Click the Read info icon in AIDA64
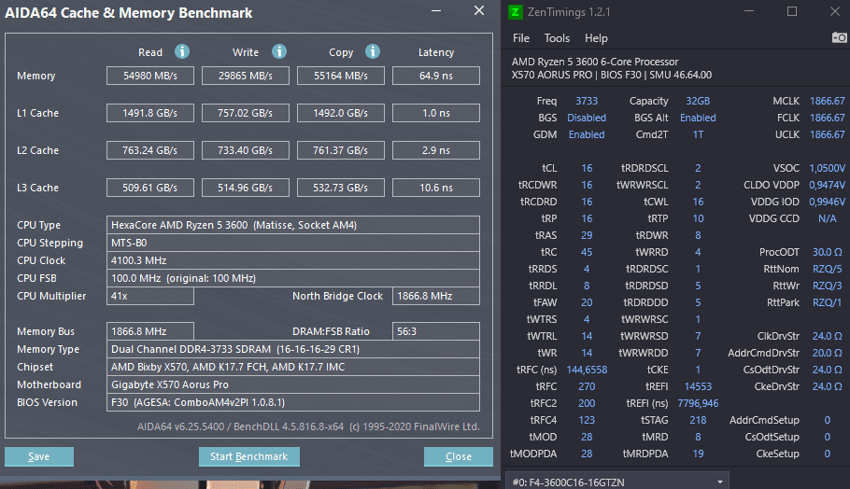Screen dimensions: 850x489 pos(182,51)
